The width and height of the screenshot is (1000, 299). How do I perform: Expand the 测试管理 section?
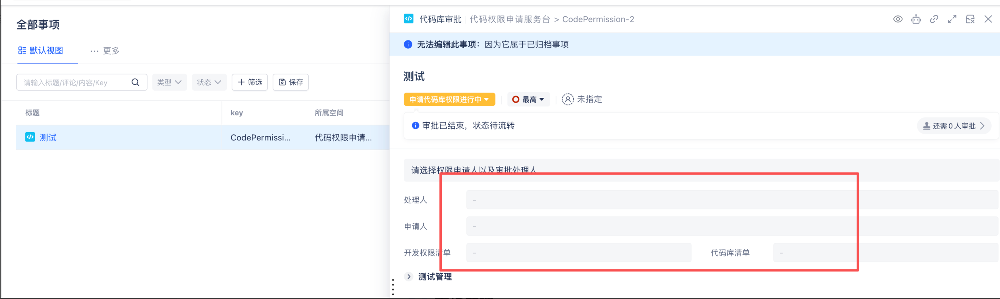pyautogui.click(x=409, y=276)
